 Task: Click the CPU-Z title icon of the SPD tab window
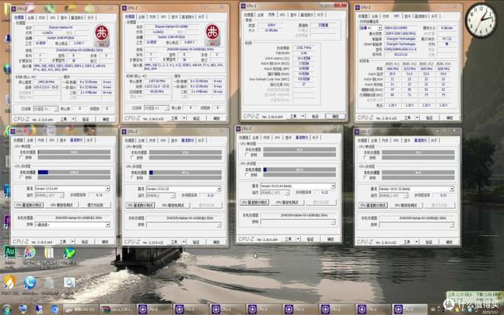[358, 7]
